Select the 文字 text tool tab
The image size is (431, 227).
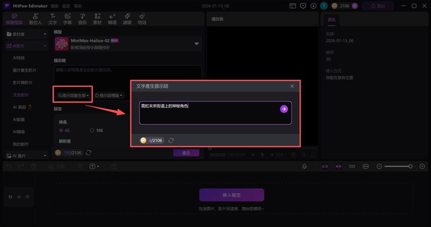coord(53,19)
